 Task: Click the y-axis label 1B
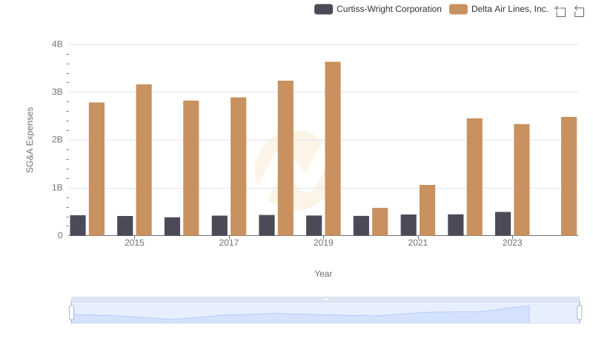click(x=57, y=188)
